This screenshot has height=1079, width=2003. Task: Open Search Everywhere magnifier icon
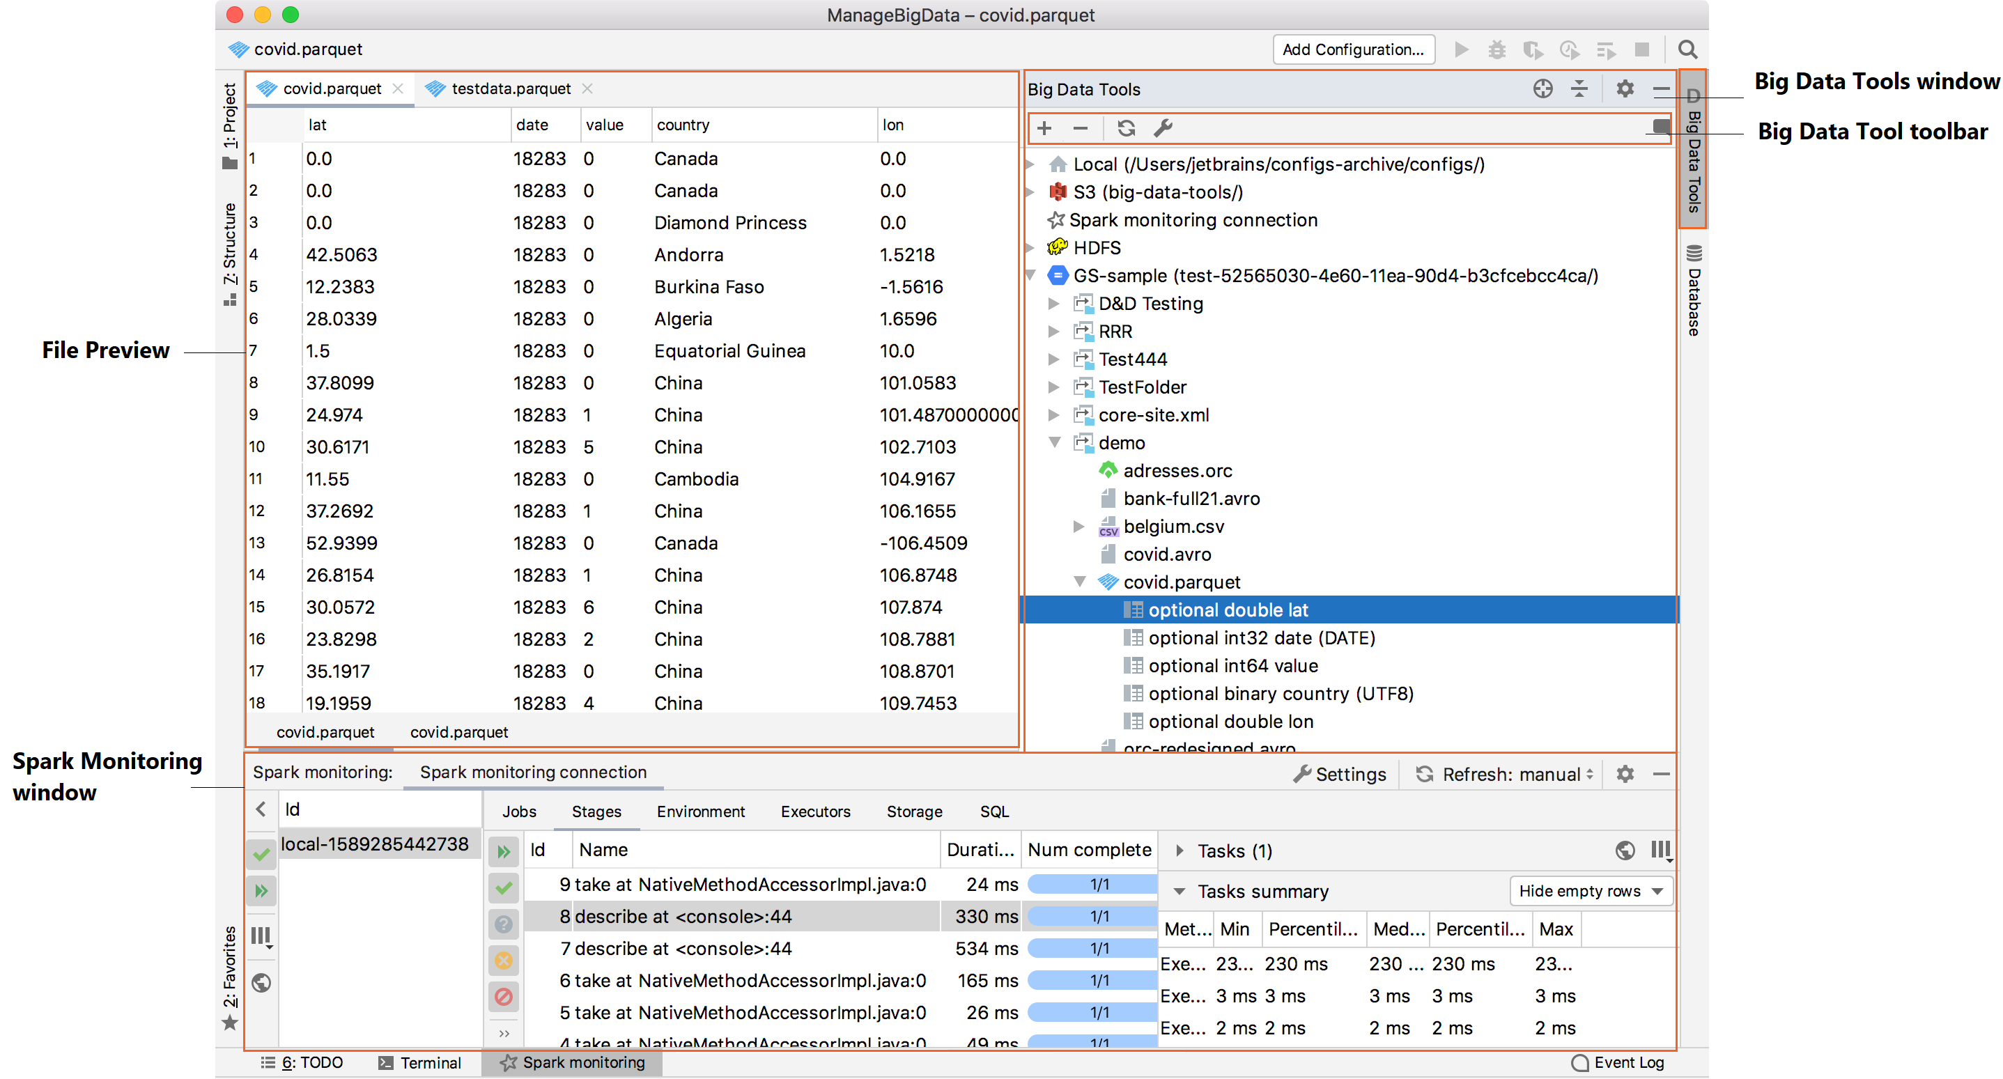[x=1687, y=49]
